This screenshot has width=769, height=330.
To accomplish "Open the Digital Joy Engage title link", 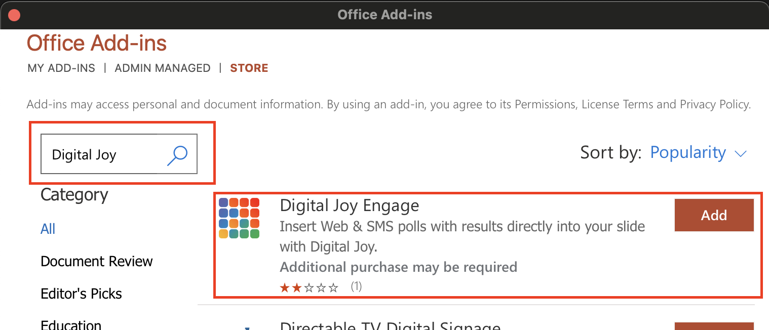I will (x=350, y=205).
